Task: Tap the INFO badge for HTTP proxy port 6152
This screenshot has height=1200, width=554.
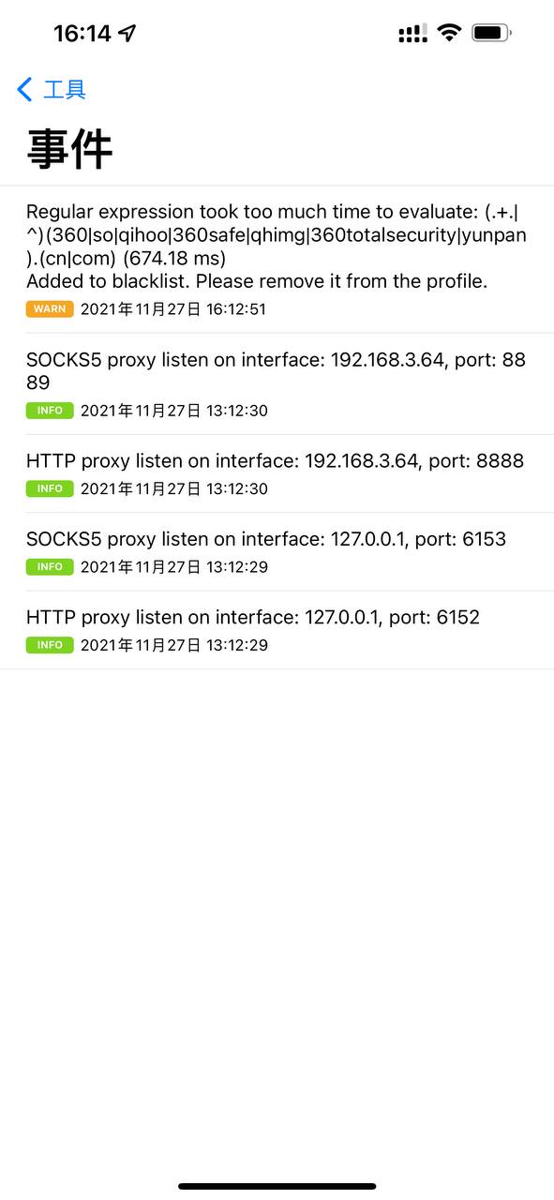Action: pos(49,645)
